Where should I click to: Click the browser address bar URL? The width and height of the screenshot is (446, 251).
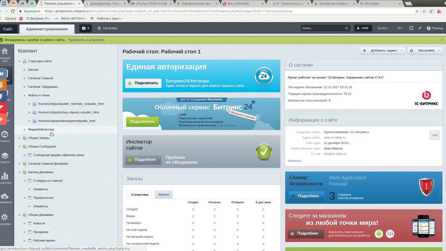(x=168, y=11)
